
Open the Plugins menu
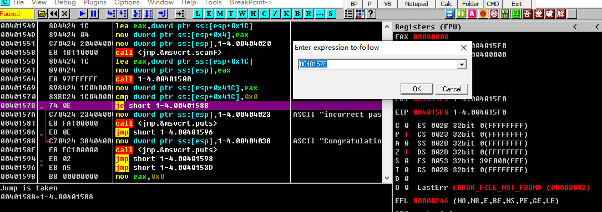95,3
